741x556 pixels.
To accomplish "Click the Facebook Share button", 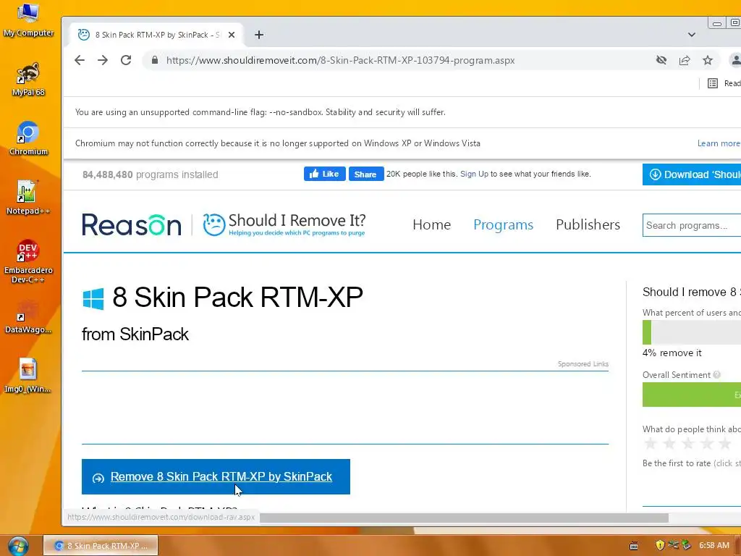I will (366, 174).
